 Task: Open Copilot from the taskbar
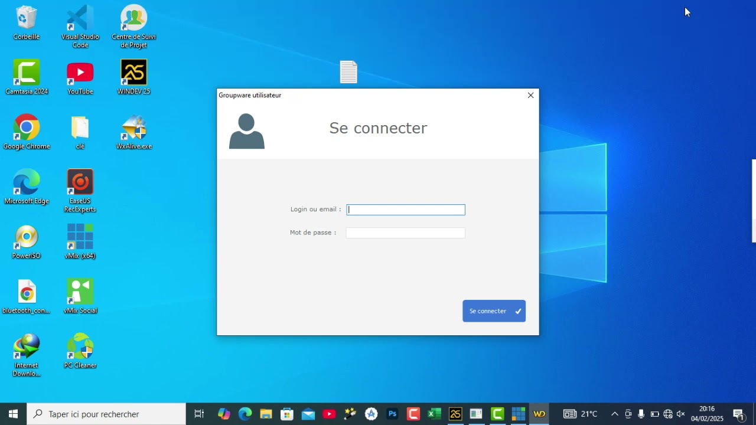click(224, 414)
